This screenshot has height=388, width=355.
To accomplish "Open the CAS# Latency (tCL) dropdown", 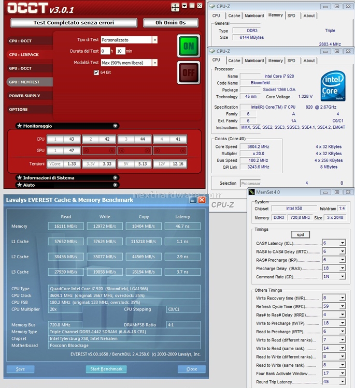I will (x=343, y=243).
